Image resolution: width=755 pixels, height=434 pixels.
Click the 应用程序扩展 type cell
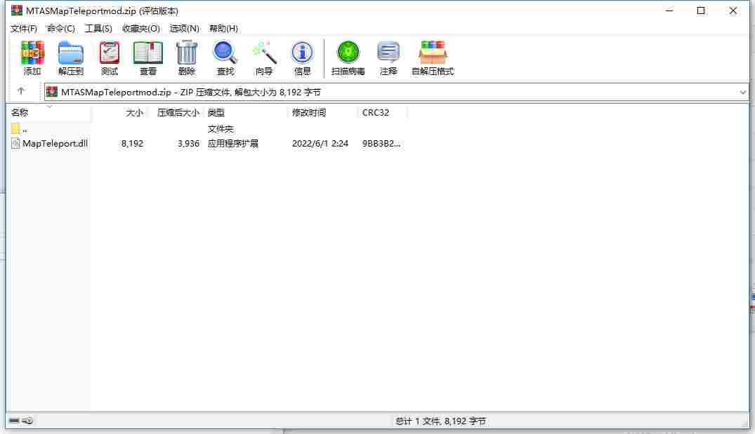[233, 143]
